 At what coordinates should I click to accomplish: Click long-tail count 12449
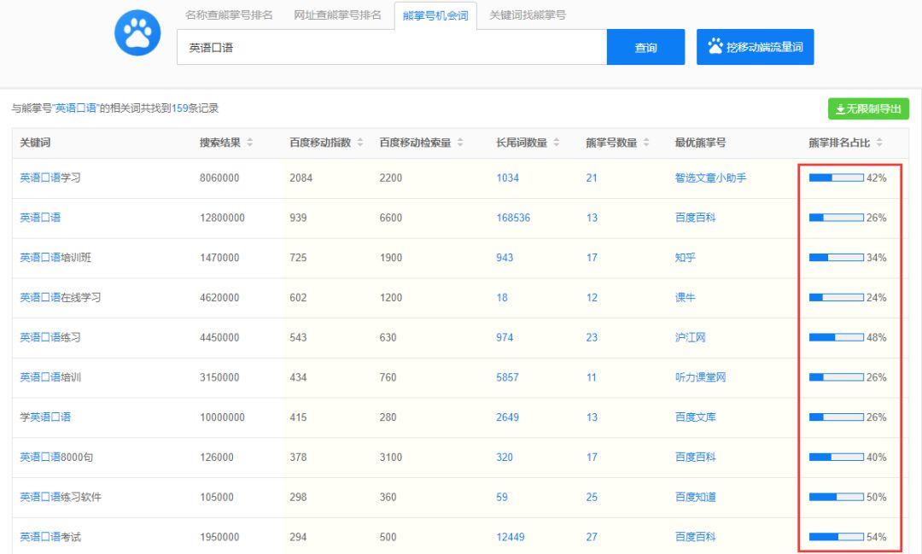(x=511, y=537)
